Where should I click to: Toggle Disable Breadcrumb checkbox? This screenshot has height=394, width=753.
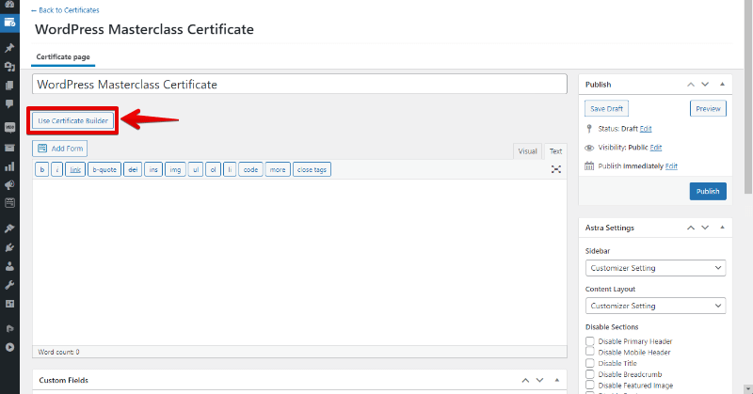[590, 374]
